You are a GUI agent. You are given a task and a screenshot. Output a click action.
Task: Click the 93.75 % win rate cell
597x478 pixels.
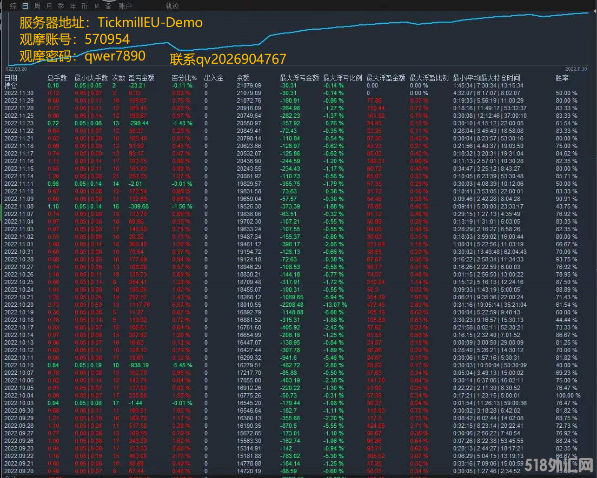pyautogui.click(x=567, y=259)
